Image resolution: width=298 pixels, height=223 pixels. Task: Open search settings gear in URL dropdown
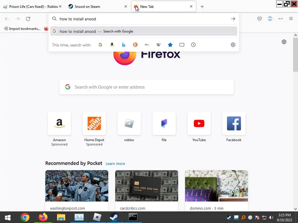(233, 45)
